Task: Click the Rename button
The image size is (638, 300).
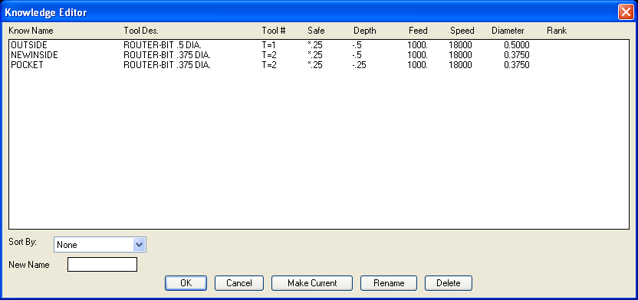Action: pos(389,283)
